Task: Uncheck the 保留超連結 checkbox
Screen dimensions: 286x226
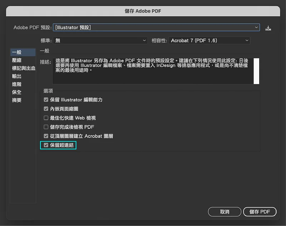Action: (46, 145)
